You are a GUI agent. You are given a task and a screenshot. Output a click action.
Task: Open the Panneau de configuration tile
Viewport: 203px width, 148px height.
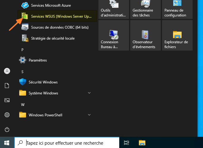point(177,9)
